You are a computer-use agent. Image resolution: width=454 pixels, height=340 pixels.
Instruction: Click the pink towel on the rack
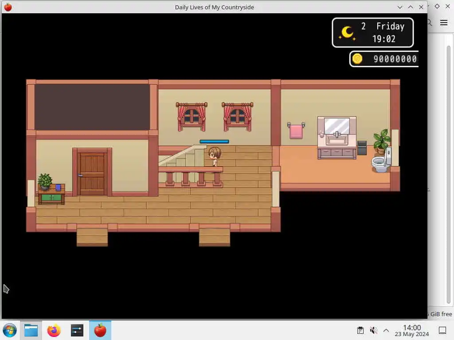pos(296,131)
